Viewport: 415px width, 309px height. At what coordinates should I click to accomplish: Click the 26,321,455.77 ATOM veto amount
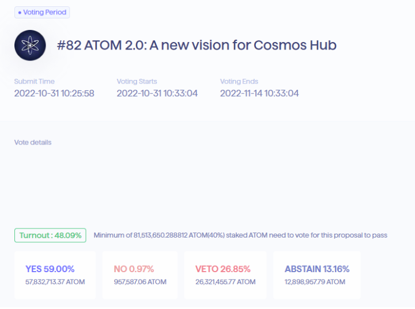225,282
